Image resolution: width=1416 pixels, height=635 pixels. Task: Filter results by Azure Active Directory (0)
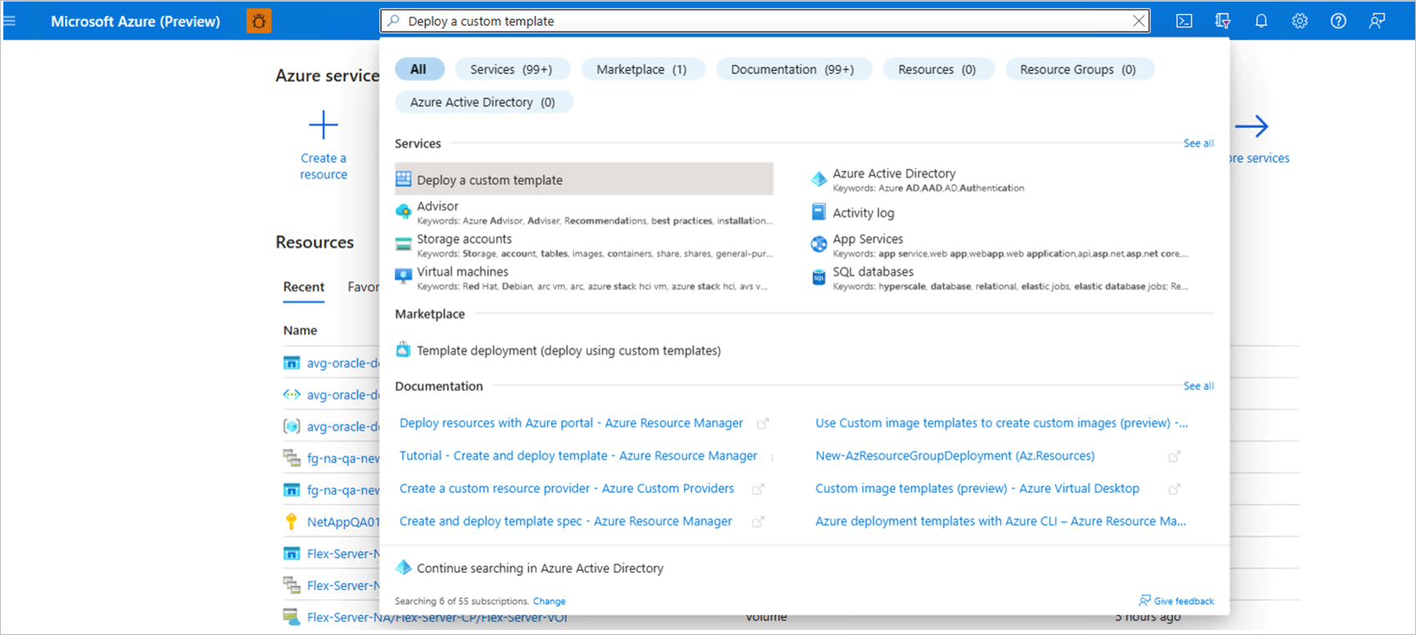[x=483, y=102]
